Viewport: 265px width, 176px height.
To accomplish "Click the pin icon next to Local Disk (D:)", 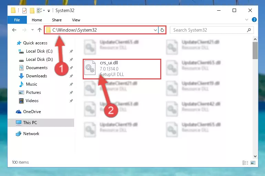I will point(71,59).
